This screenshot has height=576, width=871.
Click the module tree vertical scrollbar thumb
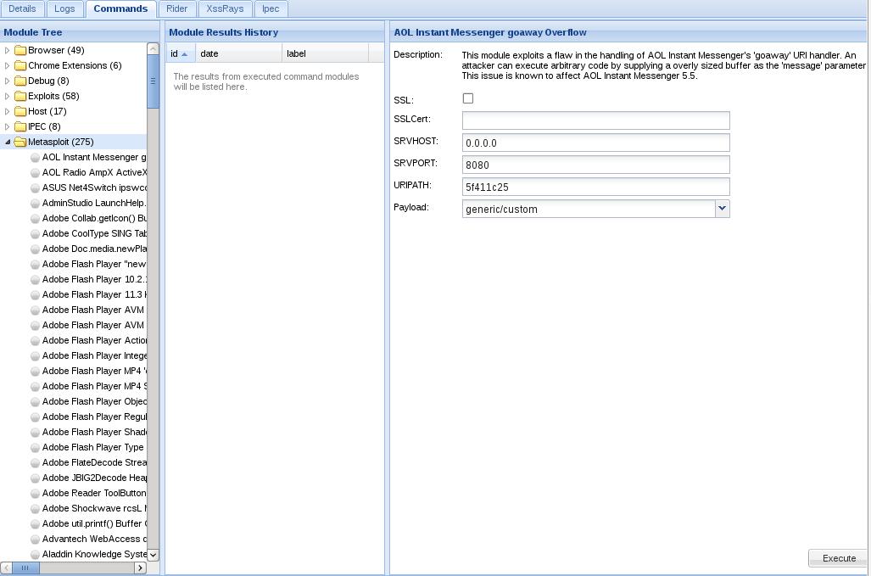(153, 81)
